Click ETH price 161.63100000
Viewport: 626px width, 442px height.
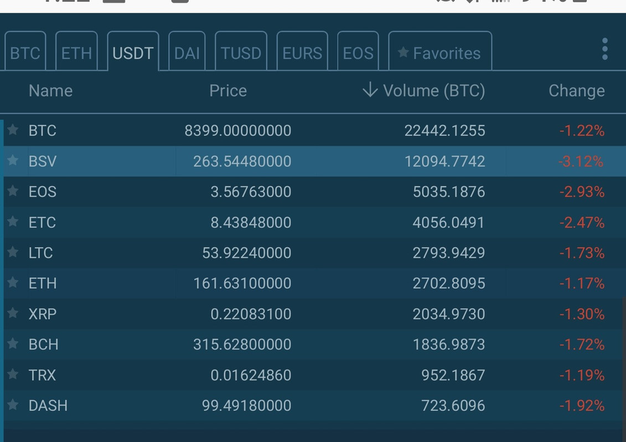[242, 283]
